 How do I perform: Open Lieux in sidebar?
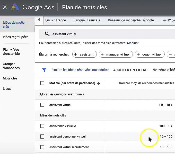(7, 88)
